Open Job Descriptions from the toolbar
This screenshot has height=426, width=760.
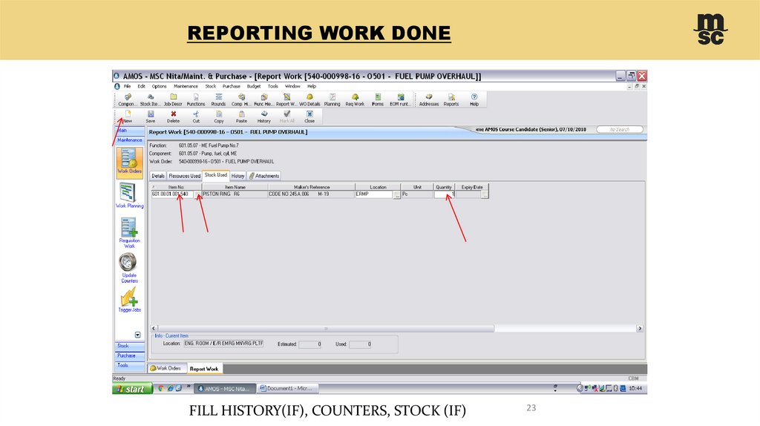tap(173, 99)
